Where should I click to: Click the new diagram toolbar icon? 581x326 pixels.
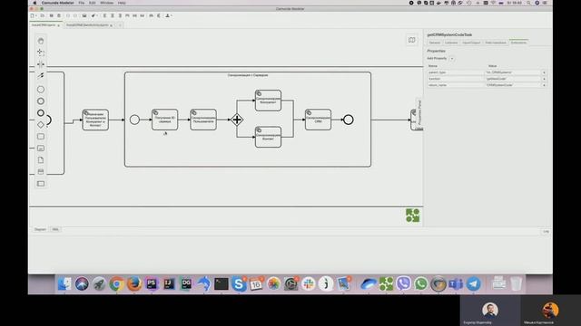(33, 15)
